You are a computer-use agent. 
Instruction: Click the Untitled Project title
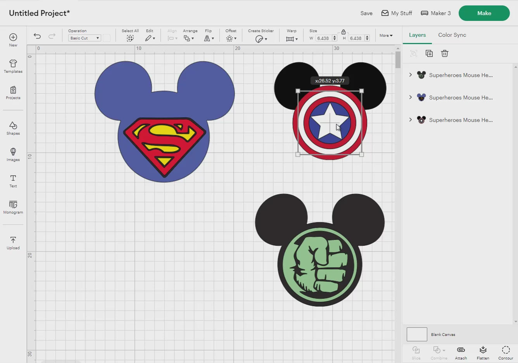tap(40, 13)
